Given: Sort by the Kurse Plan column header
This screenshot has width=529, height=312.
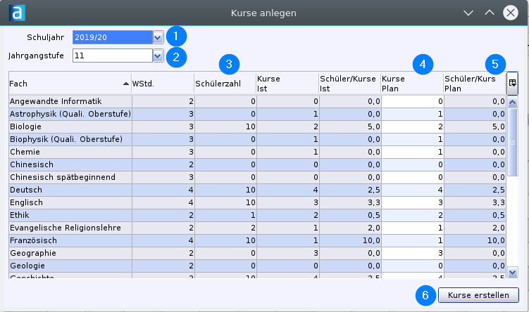Looking at the screenshot, I should tap(412, 84).
